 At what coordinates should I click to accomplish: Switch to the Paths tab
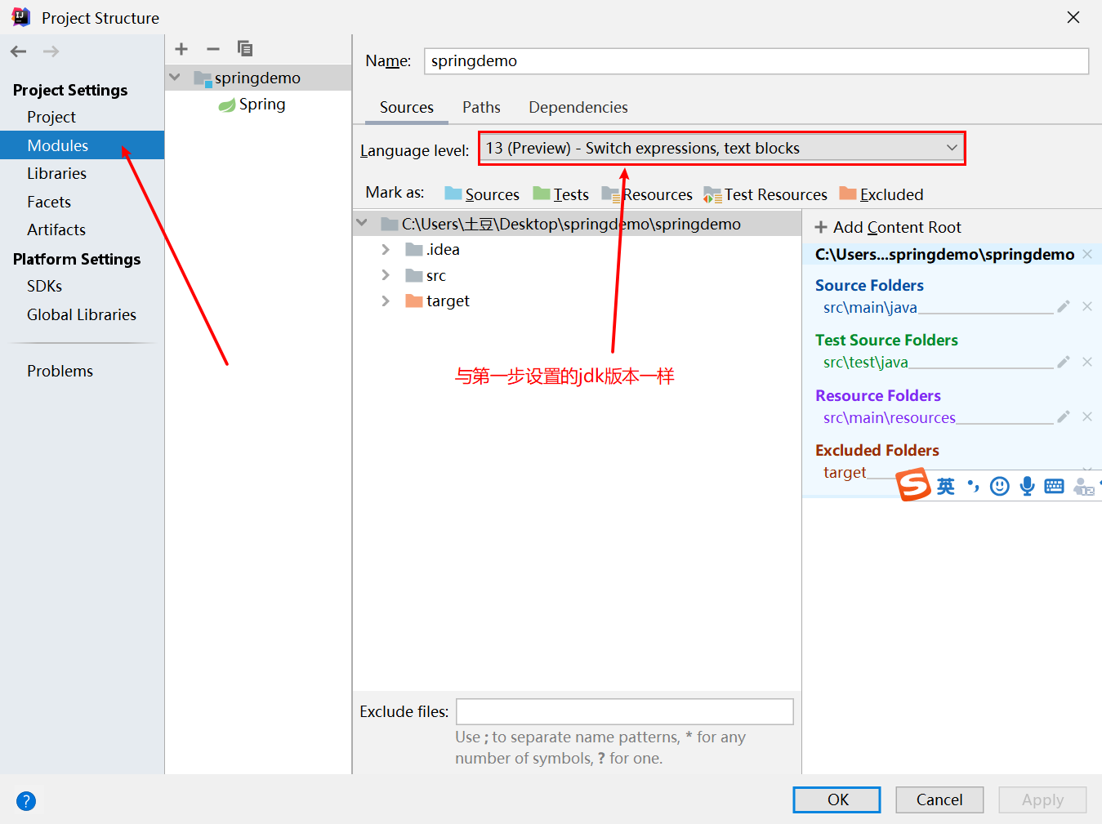point(481,107)
